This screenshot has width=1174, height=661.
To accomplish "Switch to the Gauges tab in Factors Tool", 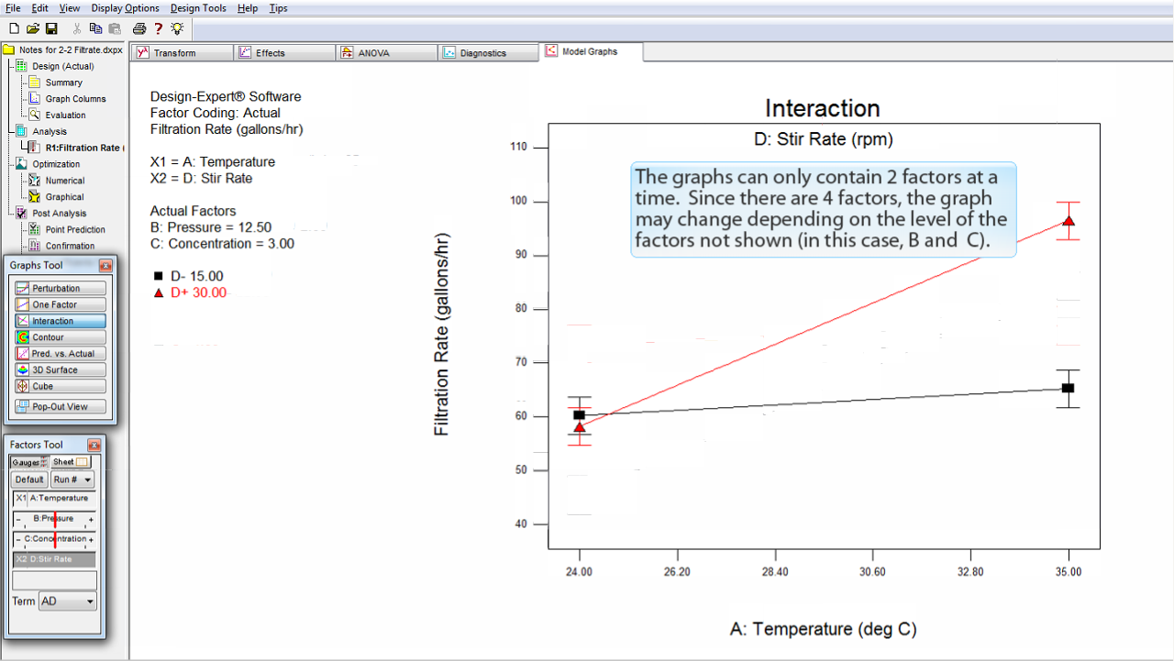I will point(28,462).
